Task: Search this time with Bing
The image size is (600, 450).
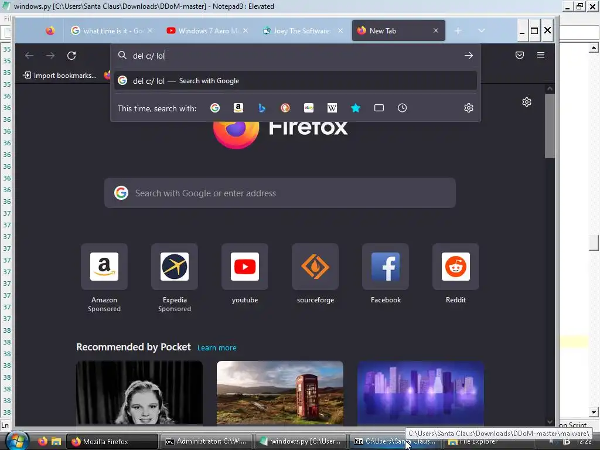Action: [262, 108]
